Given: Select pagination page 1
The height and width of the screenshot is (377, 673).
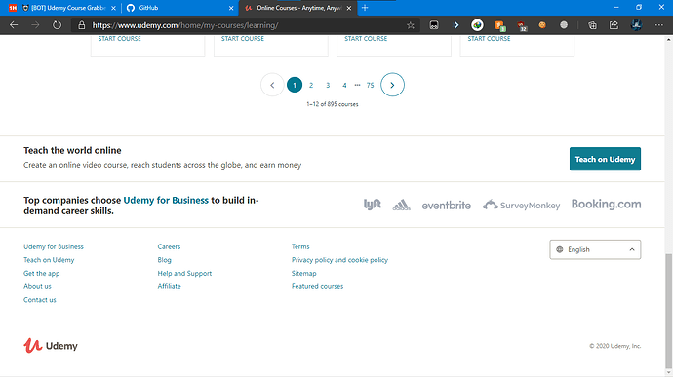Looking at the screenshot, I should click(295, 85).
